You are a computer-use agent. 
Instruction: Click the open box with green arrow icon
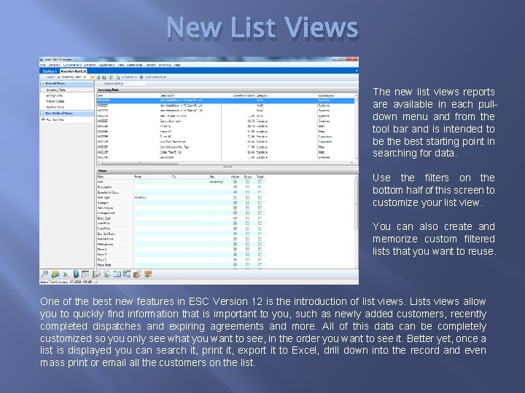point(148,274)
